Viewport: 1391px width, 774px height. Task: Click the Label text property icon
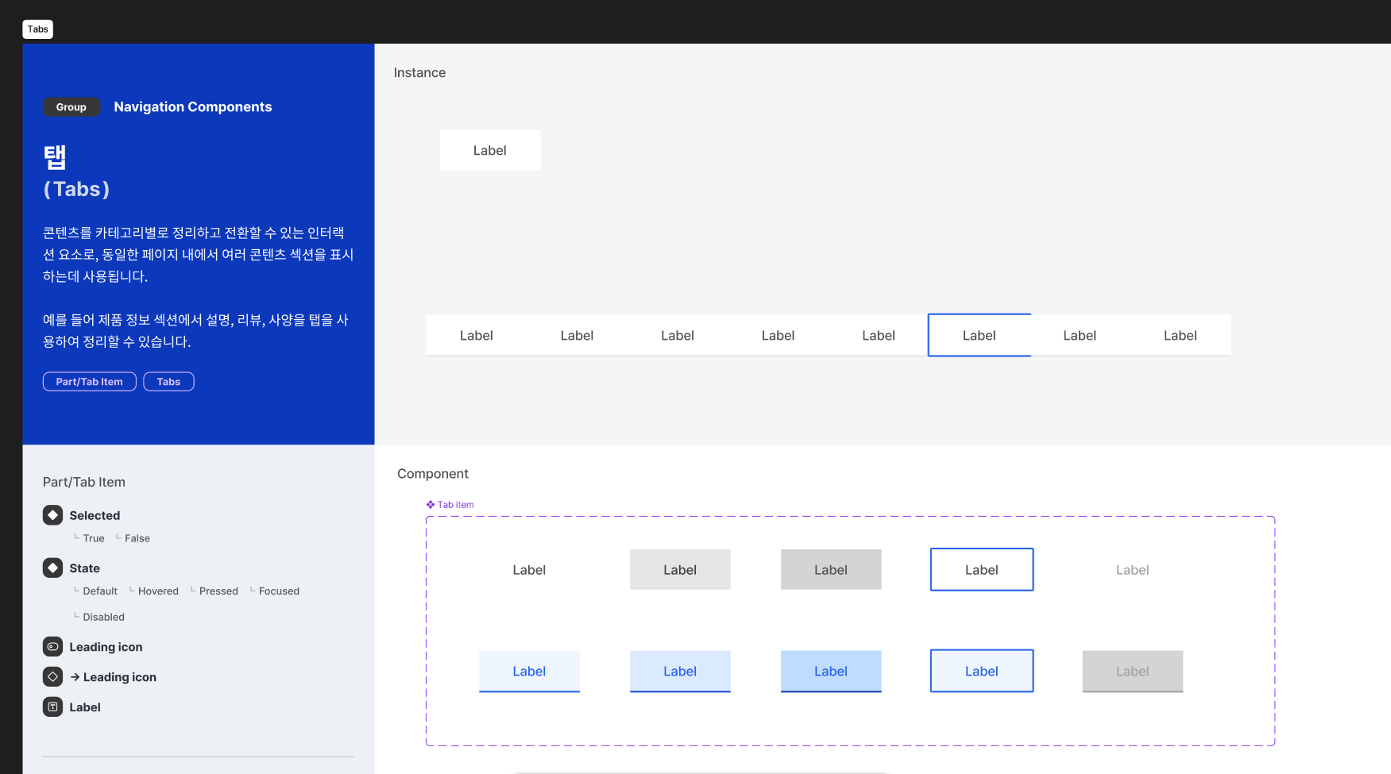(52, 707)
